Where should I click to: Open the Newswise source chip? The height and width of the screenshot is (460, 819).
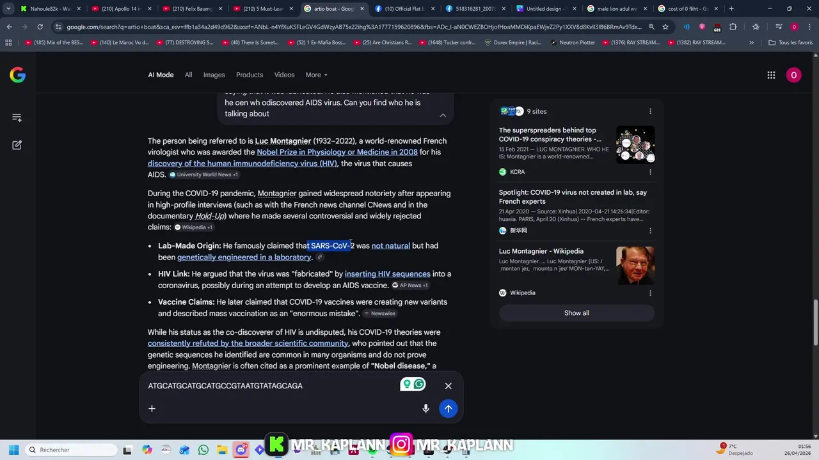click(x=380, y=314)
